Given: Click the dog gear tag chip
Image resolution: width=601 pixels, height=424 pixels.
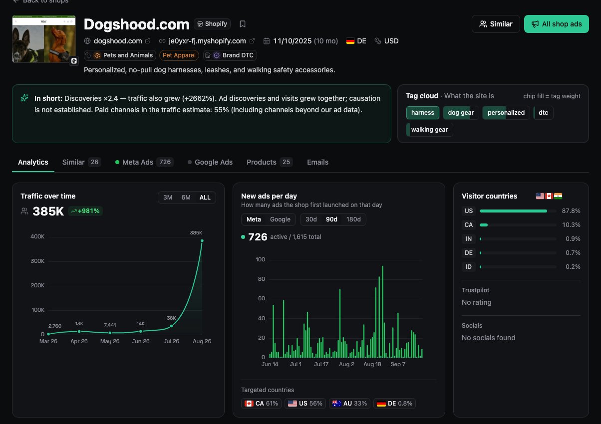Looking at the screenshot, I should [461, 113].
